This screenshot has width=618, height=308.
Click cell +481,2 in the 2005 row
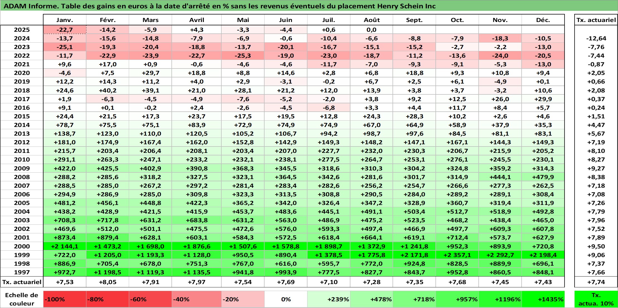pyautogui.click(x=65, y=203)
